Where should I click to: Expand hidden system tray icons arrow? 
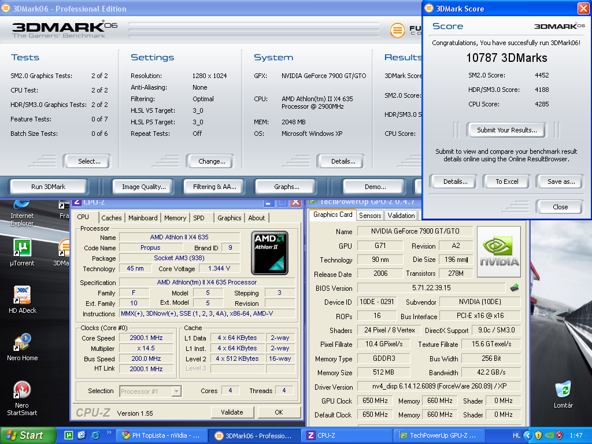[x=528, y=435]
